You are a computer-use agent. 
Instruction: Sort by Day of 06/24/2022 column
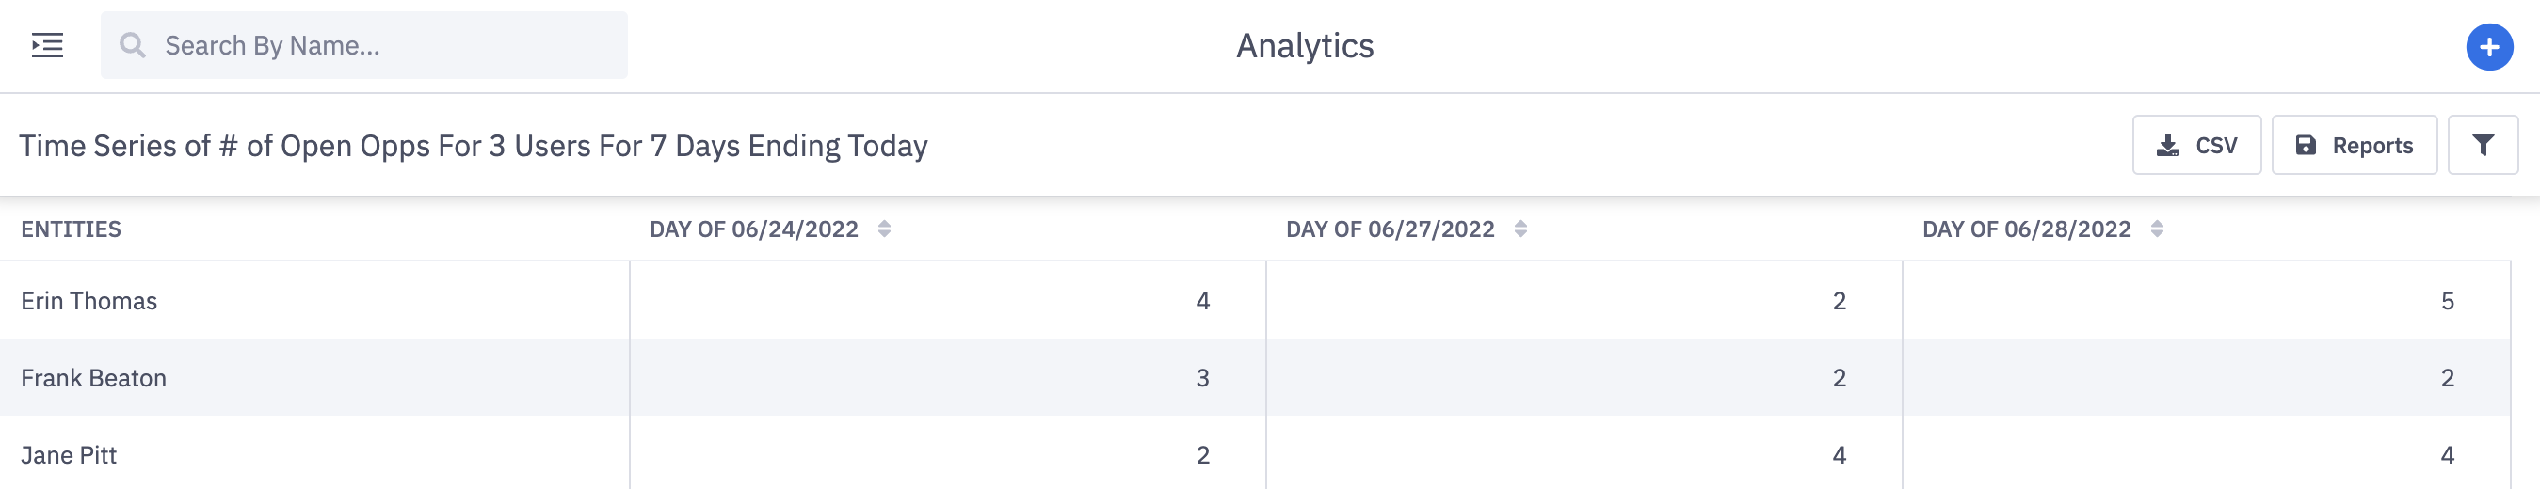(884, 229)
